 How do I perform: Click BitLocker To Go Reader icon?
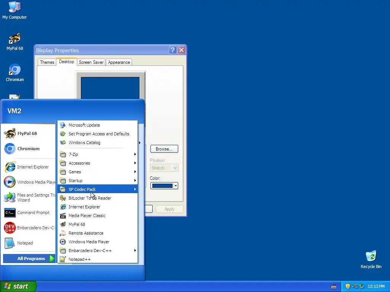tap(63, 198)
